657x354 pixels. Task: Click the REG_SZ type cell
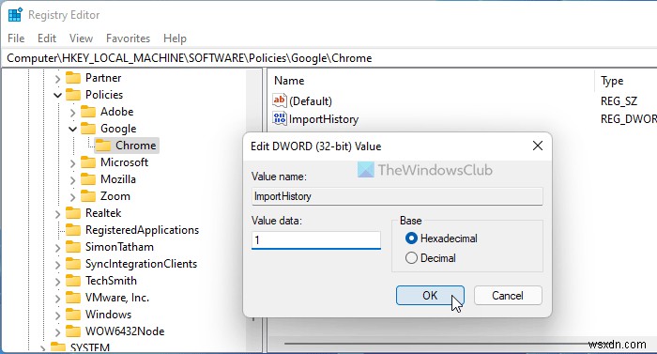point(619,101)
